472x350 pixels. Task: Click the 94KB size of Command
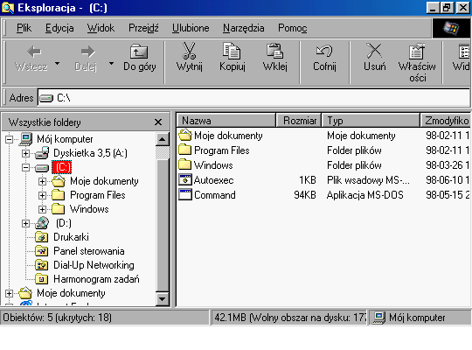point(305,195)
